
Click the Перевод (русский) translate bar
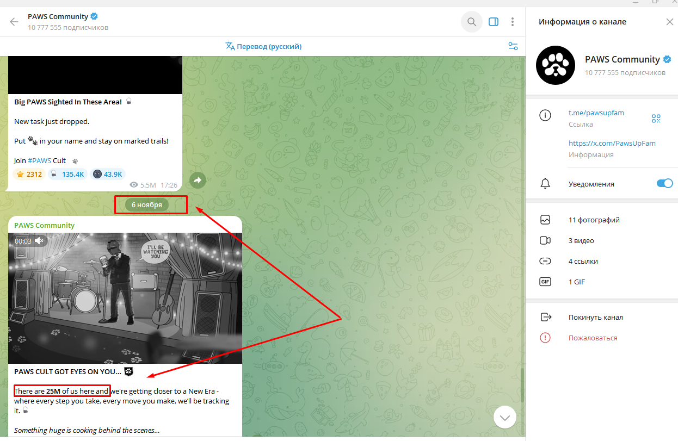tap(263, 46)
